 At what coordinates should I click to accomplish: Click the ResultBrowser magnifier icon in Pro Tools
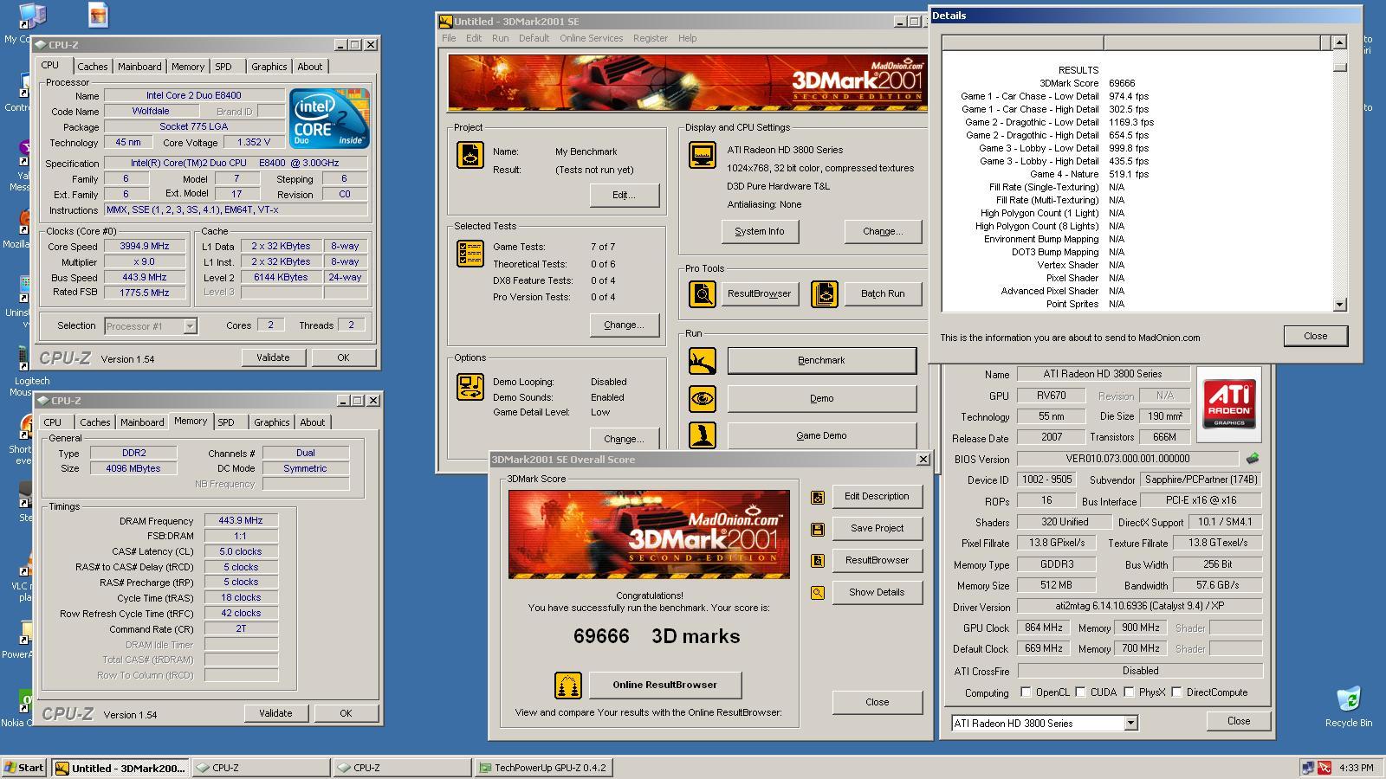702,293
